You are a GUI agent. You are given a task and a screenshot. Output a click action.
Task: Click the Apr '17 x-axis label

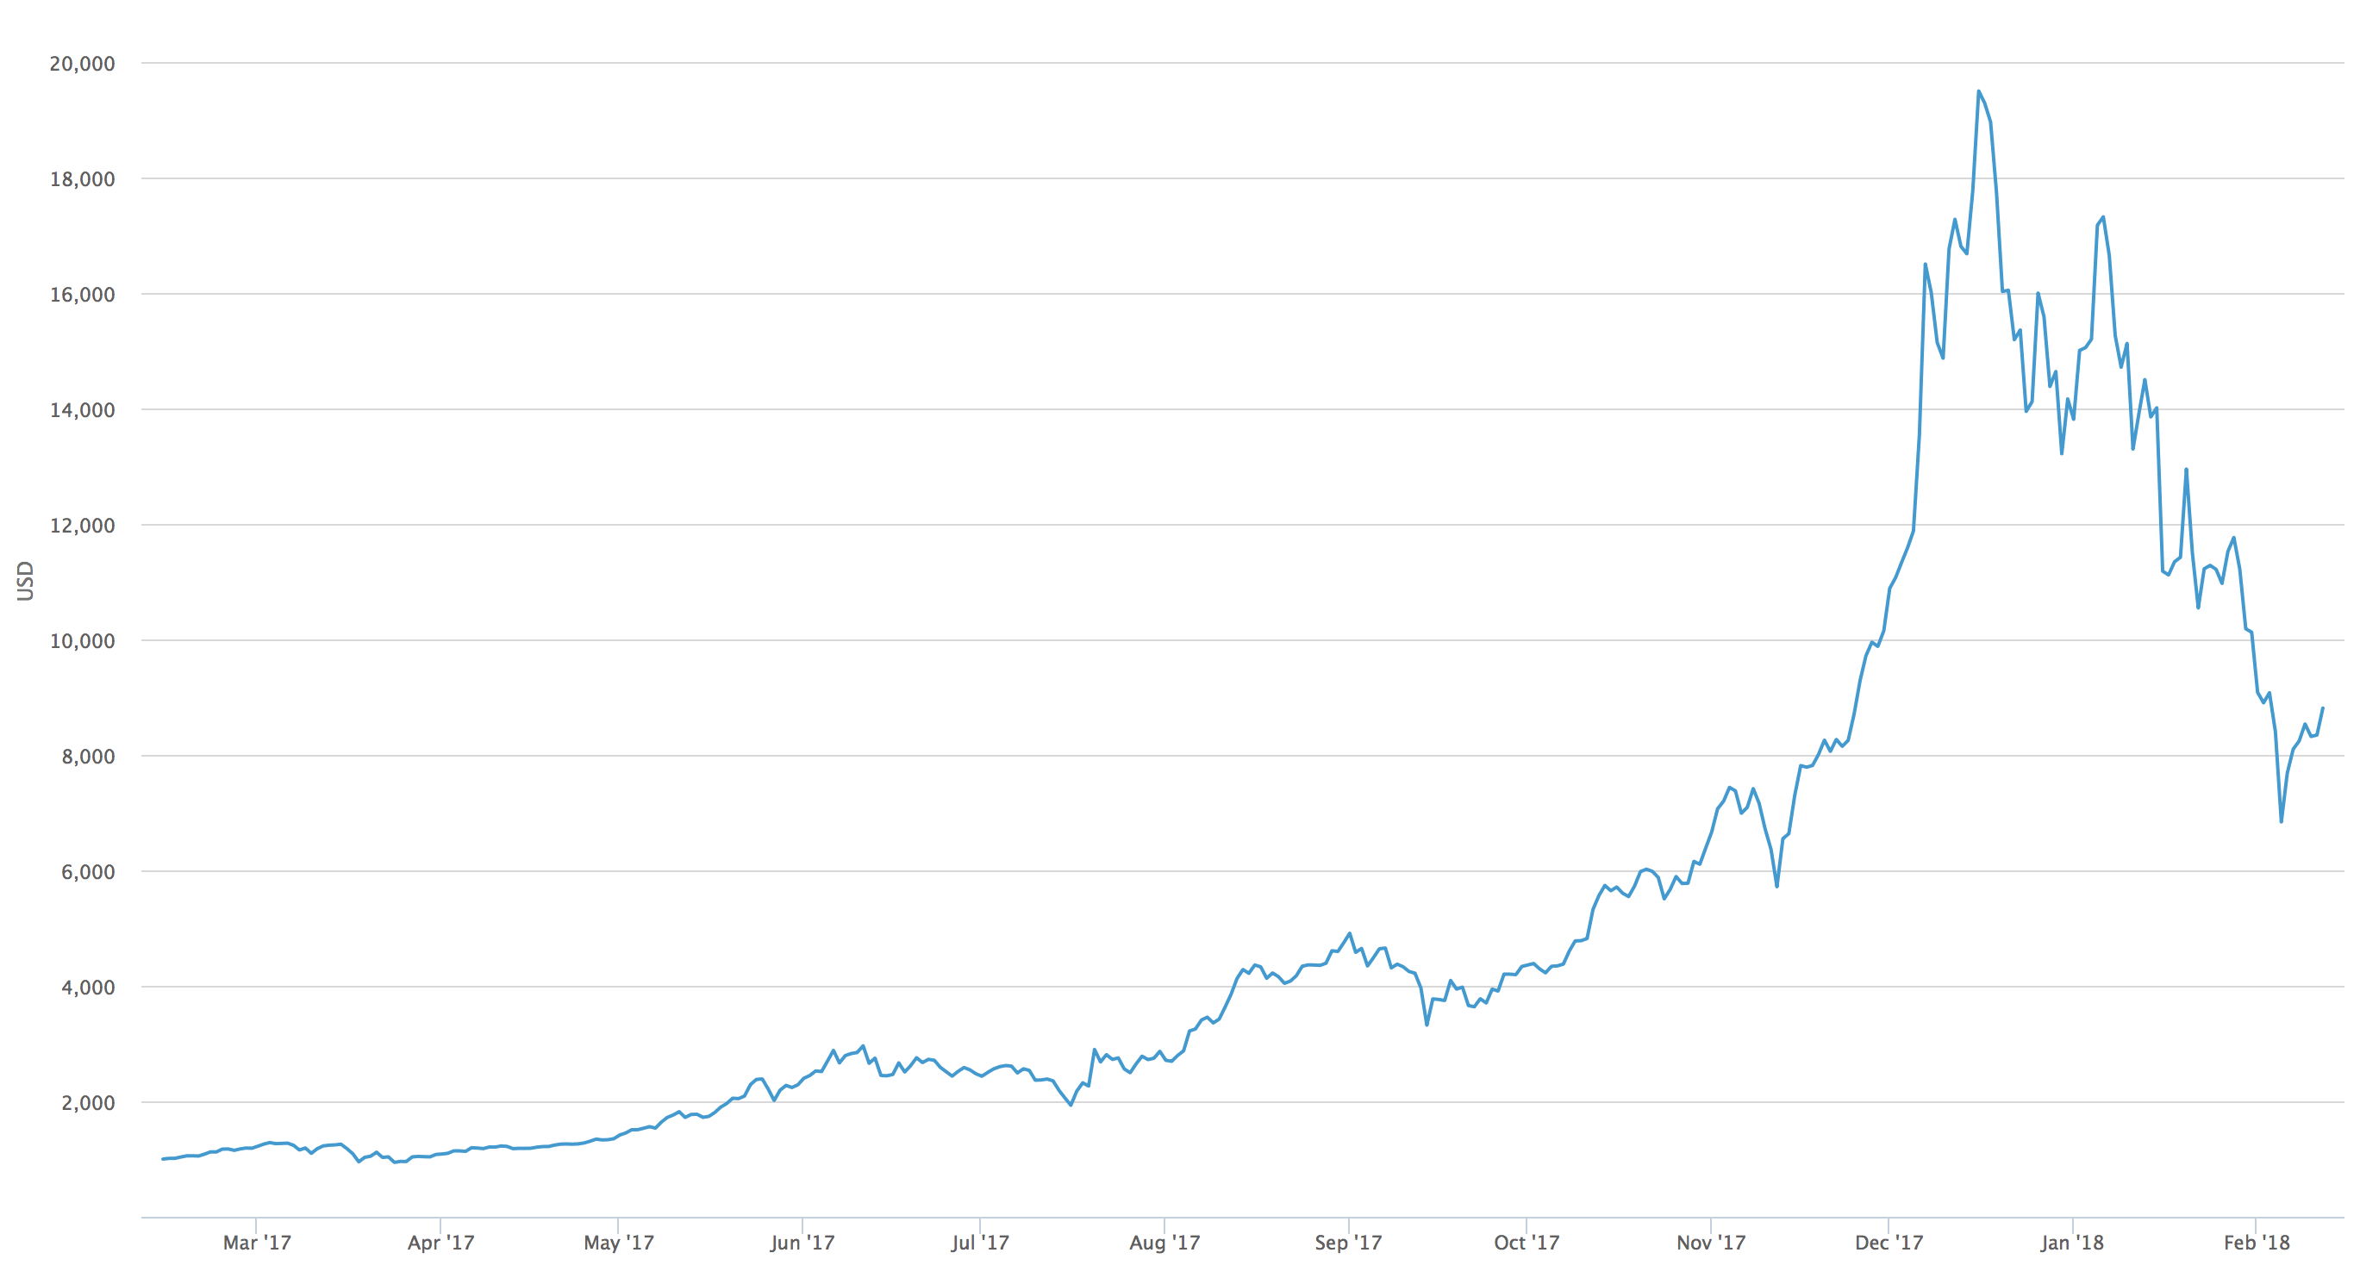[440, 1242]
